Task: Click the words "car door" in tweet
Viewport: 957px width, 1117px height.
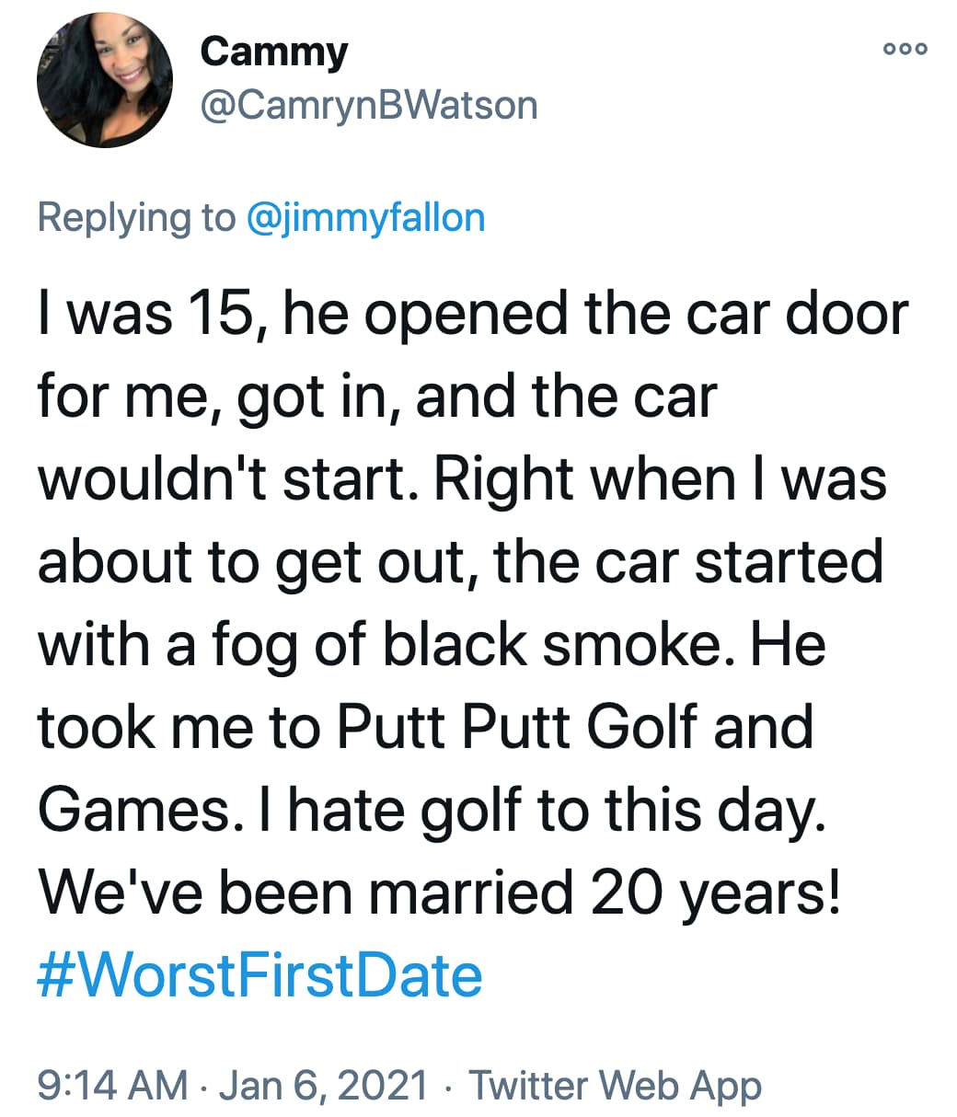Action: tap(799, 314)
